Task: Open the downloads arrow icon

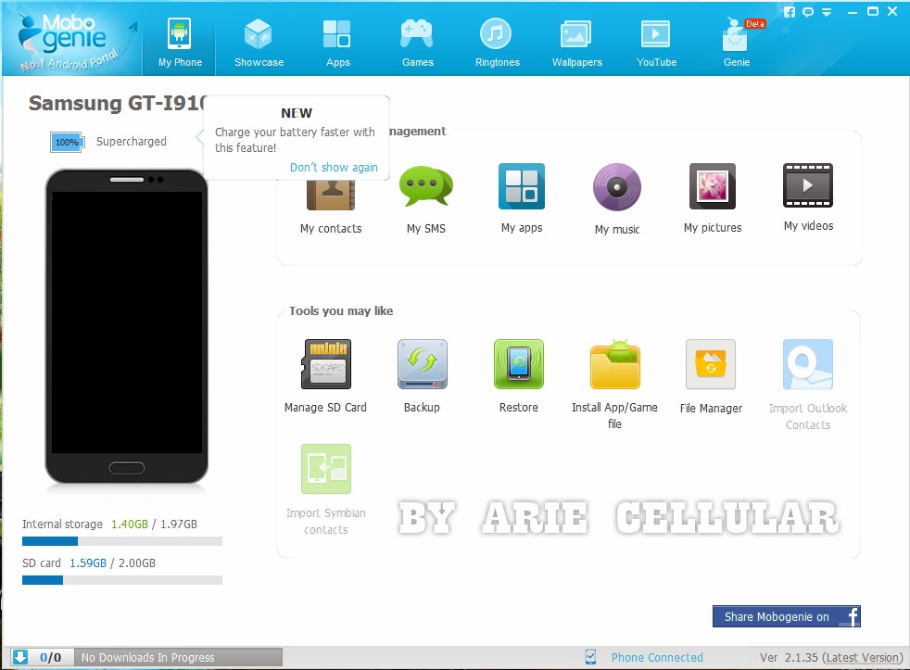Action: click(20, 657)
